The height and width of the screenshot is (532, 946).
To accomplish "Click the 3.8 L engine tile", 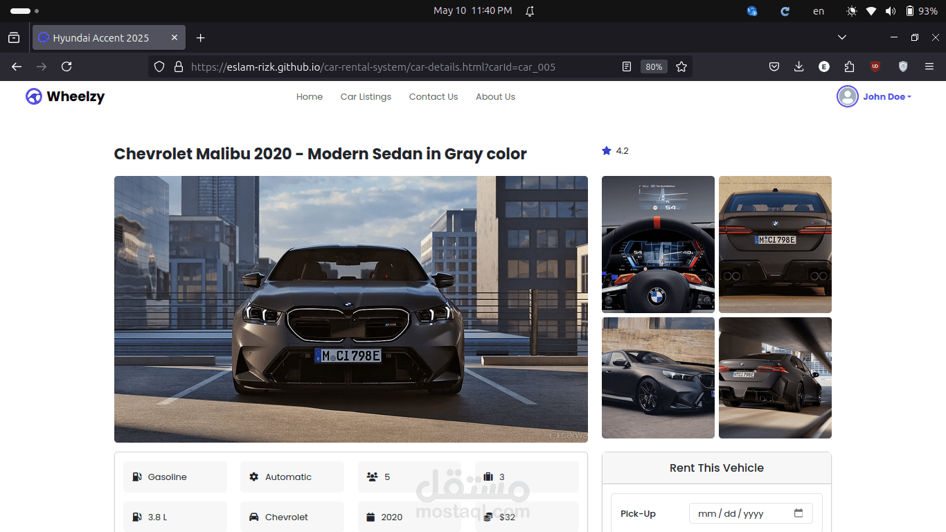I will click(x=175, y=517).
